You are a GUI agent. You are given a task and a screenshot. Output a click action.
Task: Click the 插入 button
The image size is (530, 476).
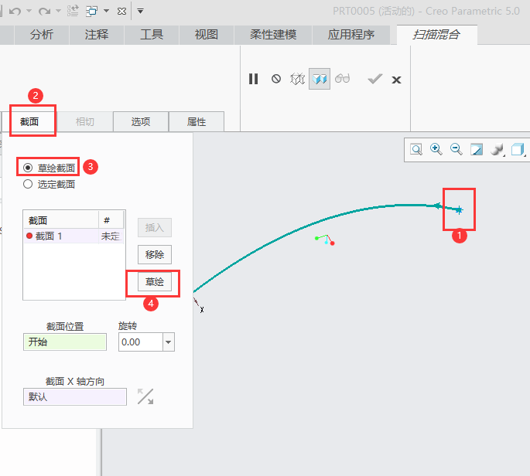pos(155,227)
